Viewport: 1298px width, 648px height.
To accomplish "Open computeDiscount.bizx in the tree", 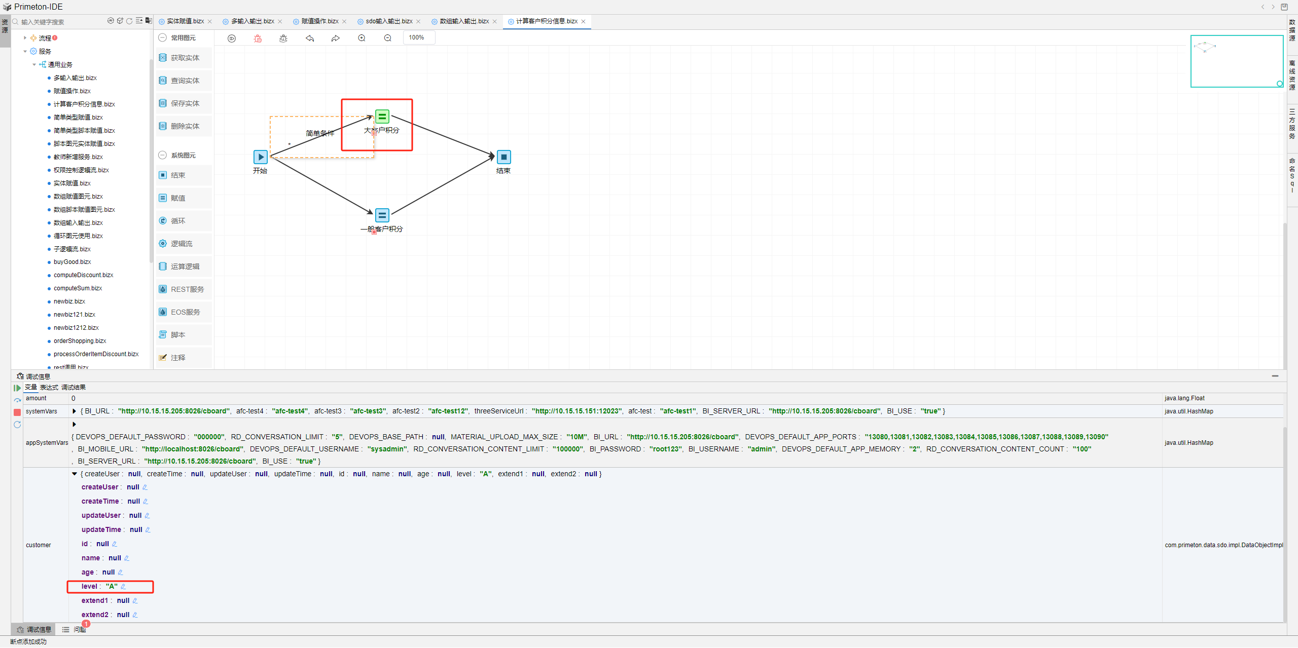I will [84, 275].
